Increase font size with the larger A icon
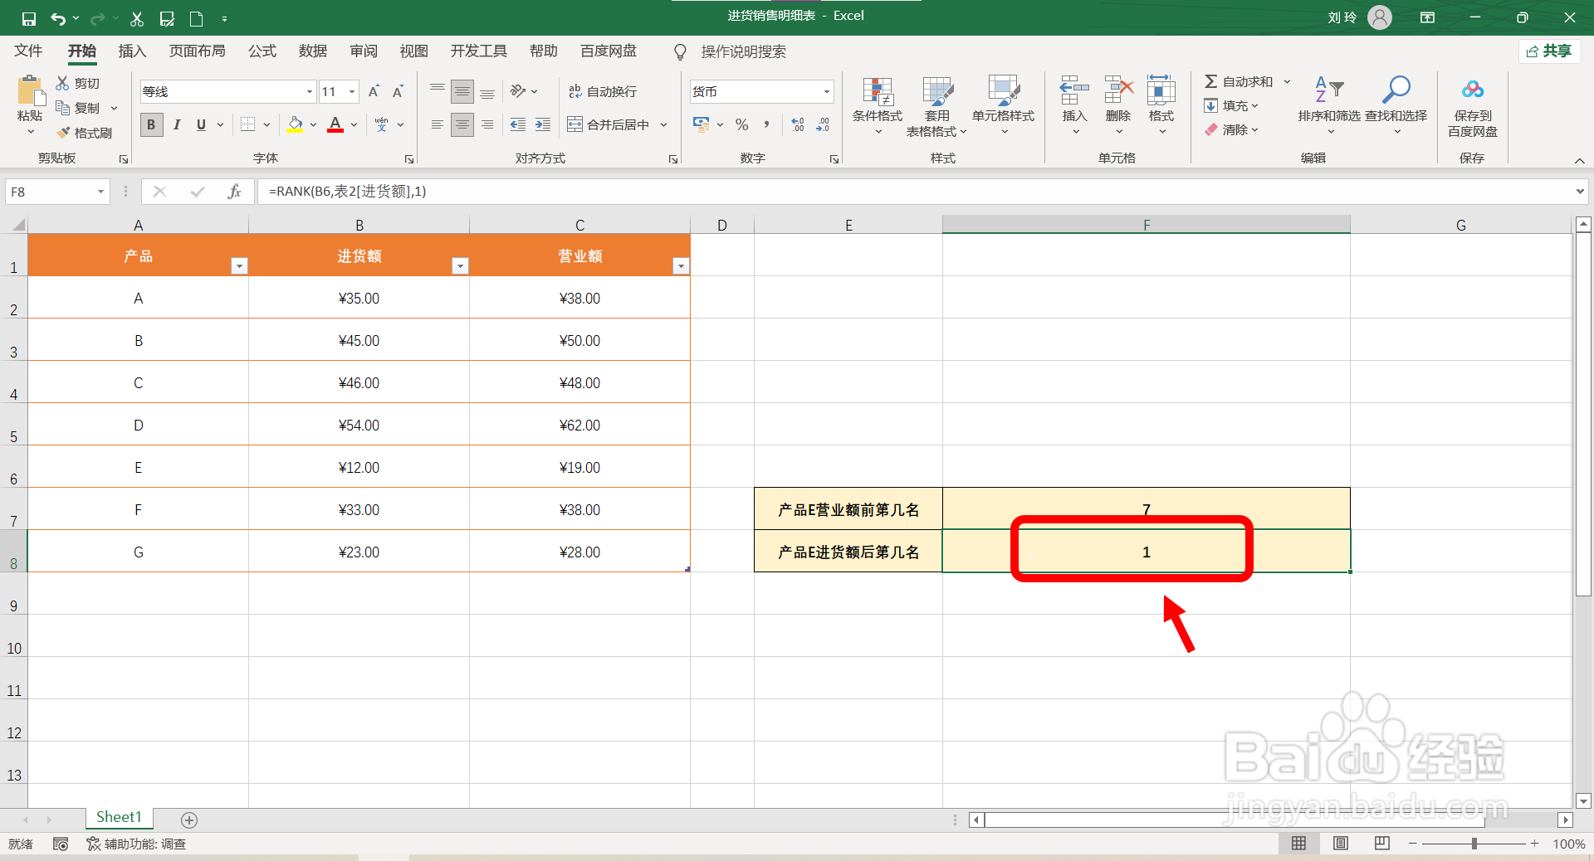The height and width of the screenshot is (861, 1594). [374, 91]
